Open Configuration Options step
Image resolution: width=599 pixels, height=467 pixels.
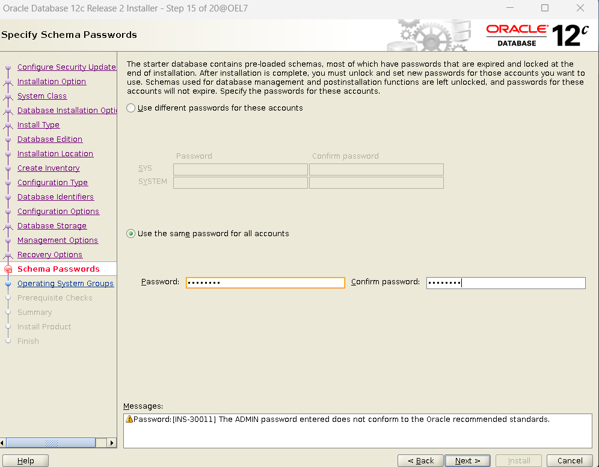pos(58,212)
